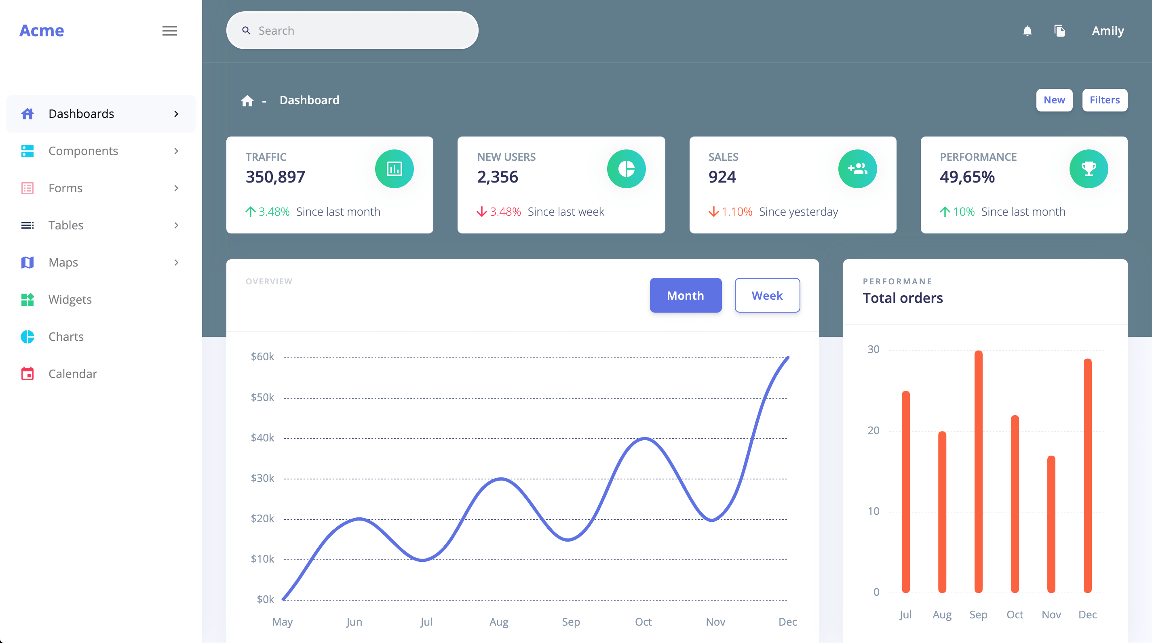Image resolution: width=1152 pixels, height=643 pixels.
Task: Click the trophy icon on the Performance card
Action: pos(1089,168)
